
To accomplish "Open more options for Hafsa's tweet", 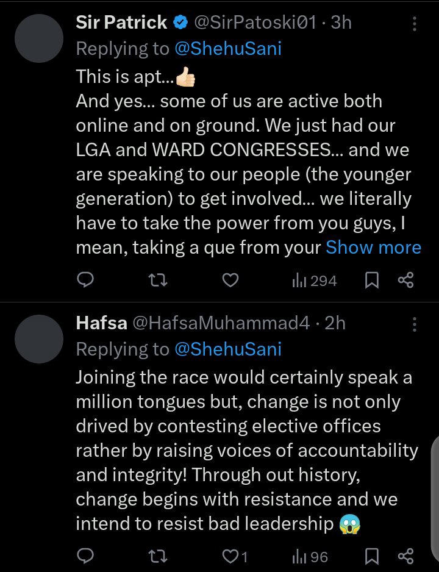I will coord(415,323).
